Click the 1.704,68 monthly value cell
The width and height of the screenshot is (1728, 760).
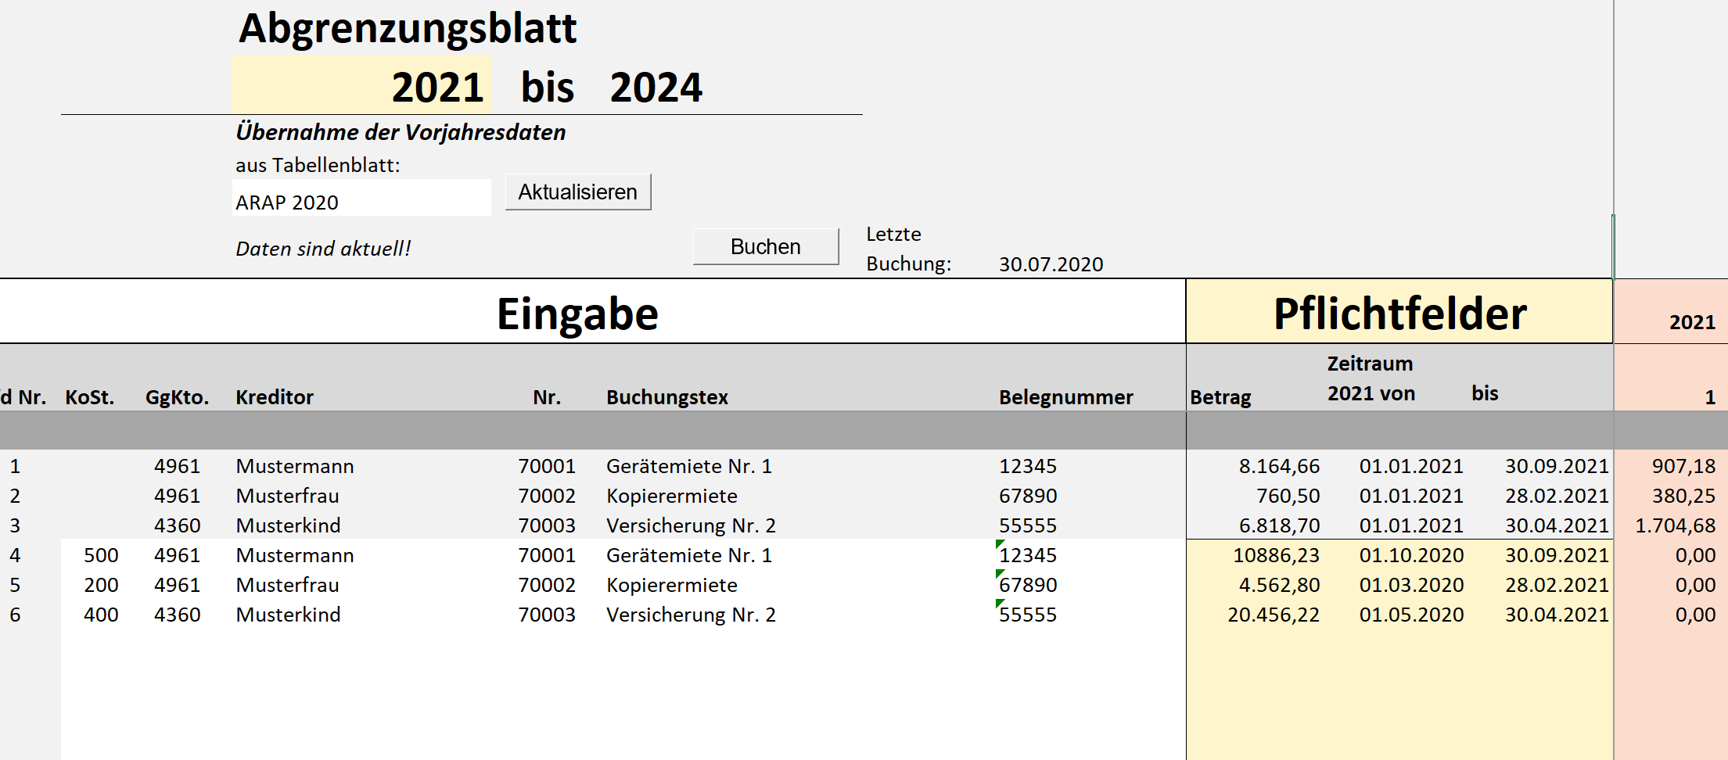[x=1675, y=525]
